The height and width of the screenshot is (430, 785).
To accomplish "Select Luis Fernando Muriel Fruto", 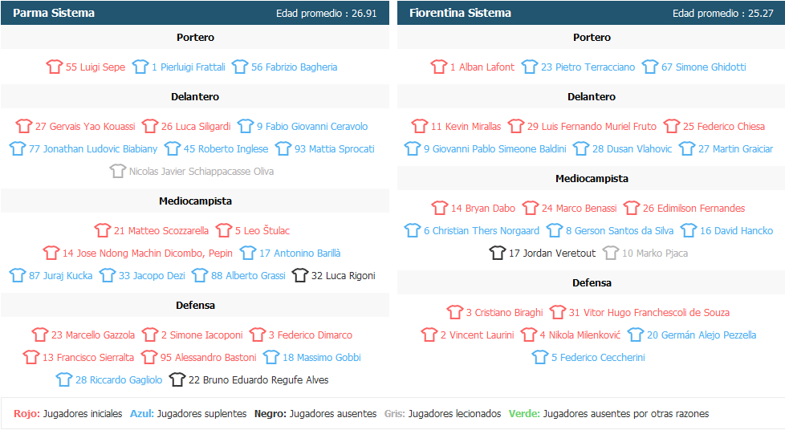I will pos(598,127).
